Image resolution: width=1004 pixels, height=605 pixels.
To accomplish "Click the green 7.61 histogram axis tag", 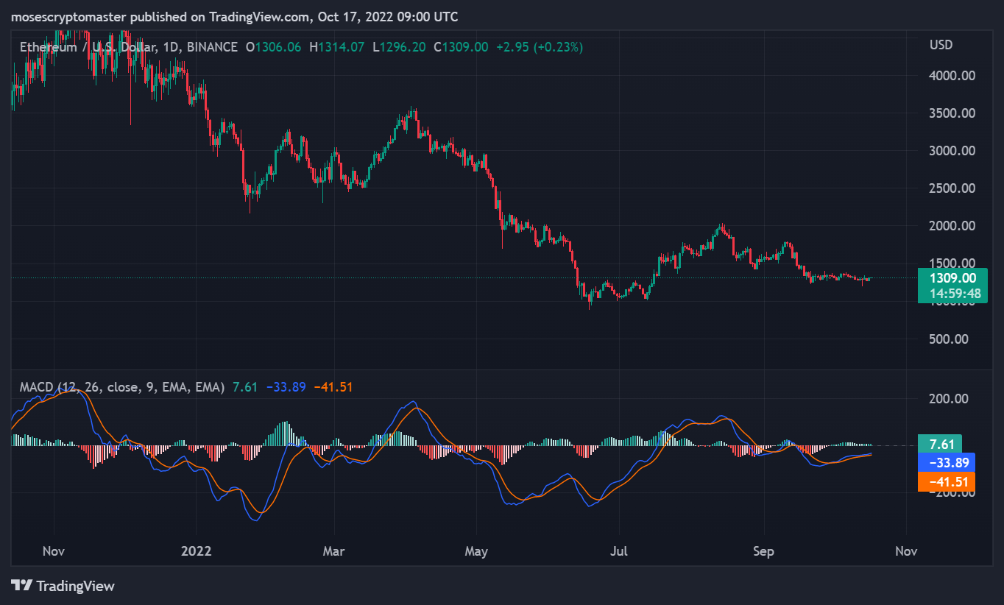I will [x=941, y=444].
